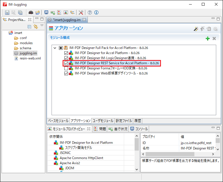Click the new project folder icon

click(x=38, y=12)
